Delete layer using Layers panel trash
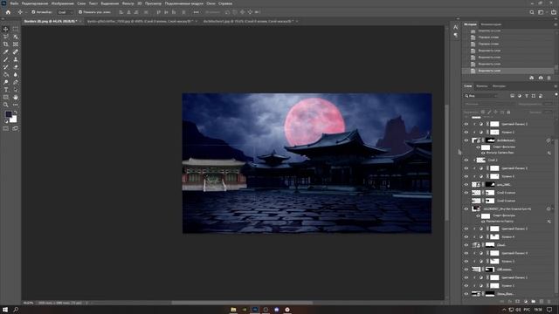The height and width of the screenshot is (314, 559). pos(549,302)
